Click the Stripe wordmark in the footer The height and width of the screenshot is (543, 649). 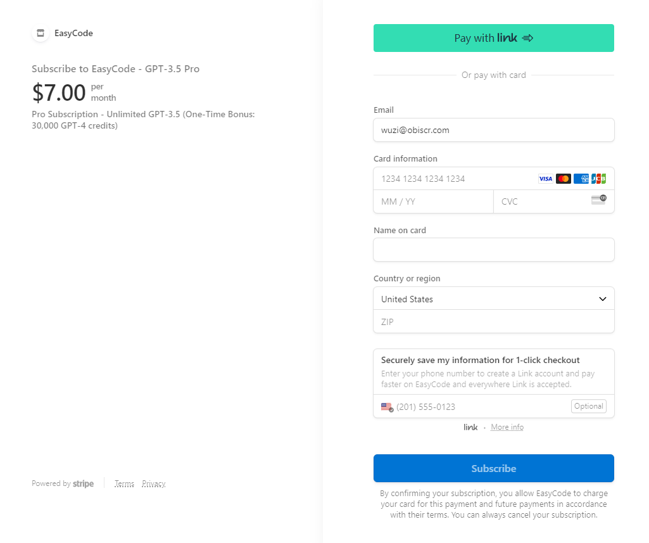(83, 483)
